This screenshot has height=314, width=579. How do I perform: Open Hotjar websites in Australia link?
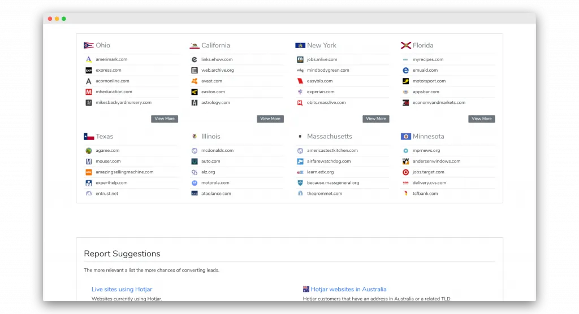(x=348, y=289)
